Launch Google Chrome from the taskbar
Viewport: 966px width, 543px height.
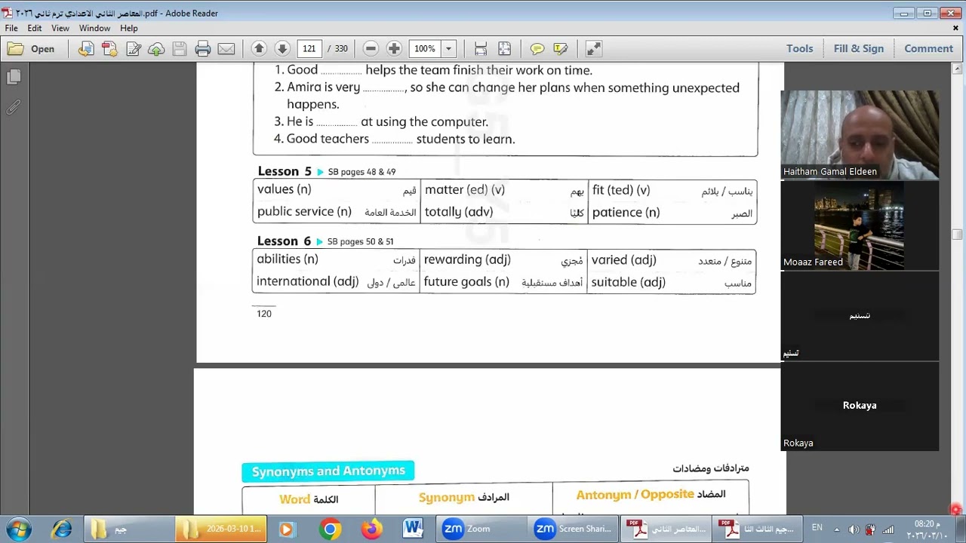330,529
